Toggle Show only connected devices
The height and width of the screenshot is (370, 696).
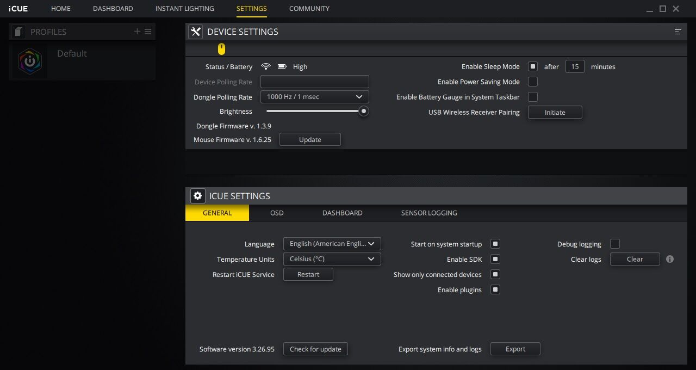coord(495,274)
